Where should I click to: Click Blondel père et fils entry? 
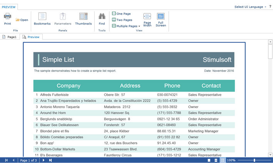click(x=55, y=131)
